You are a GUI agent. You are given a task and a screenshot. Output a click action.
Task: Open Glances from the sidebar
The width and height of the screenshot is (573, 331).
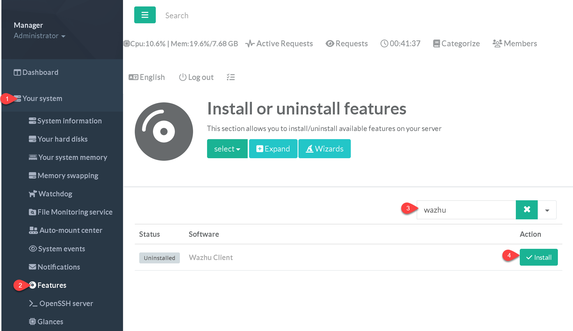[x=46, y=321]
